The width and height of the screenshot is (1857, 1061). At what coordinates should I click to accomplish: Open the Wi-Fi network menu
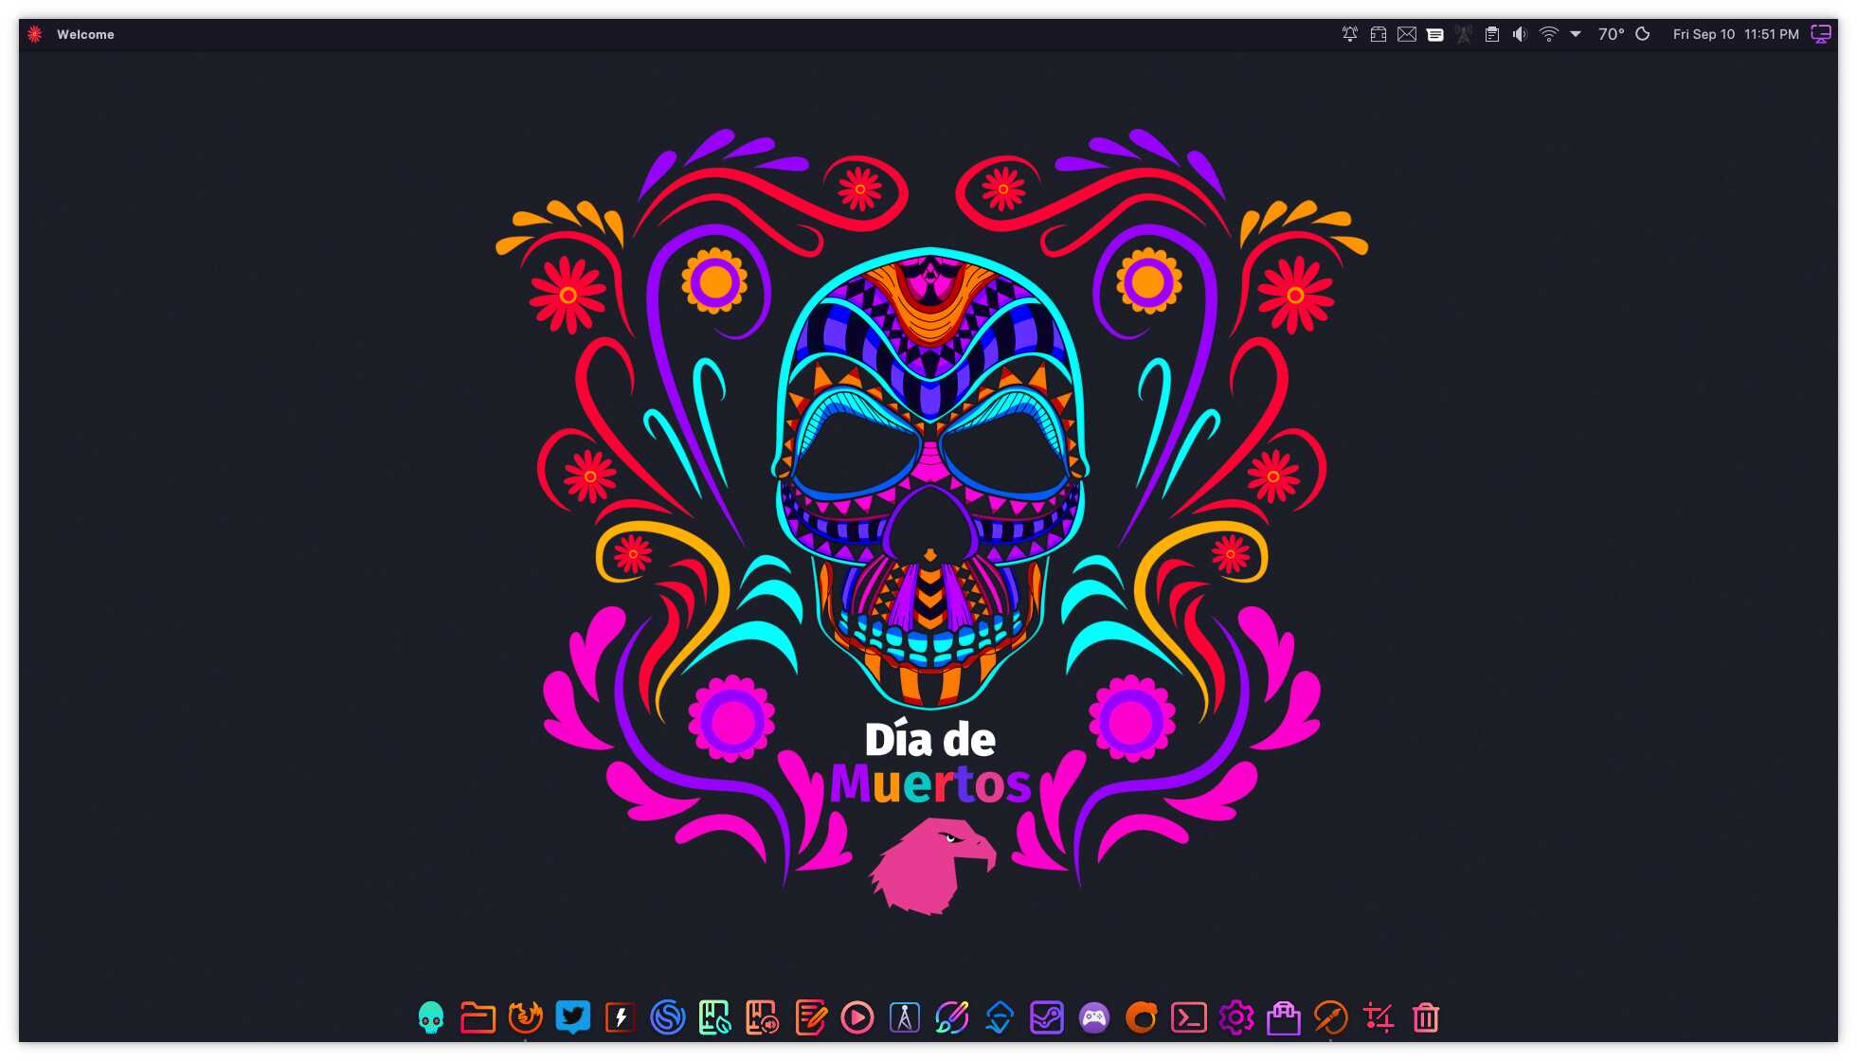[1549, 34]
